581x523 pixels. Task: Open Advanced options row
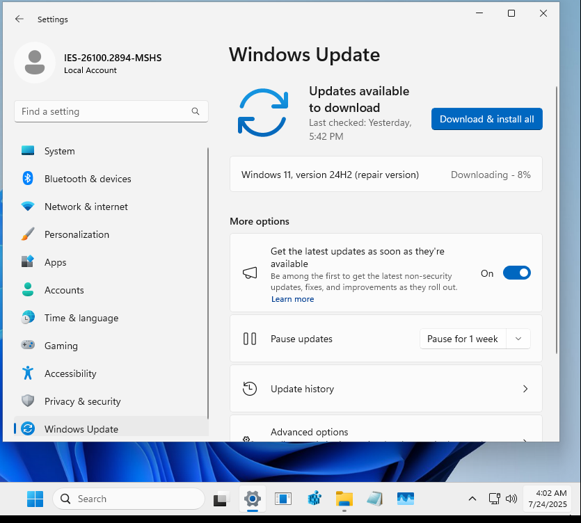385,428
